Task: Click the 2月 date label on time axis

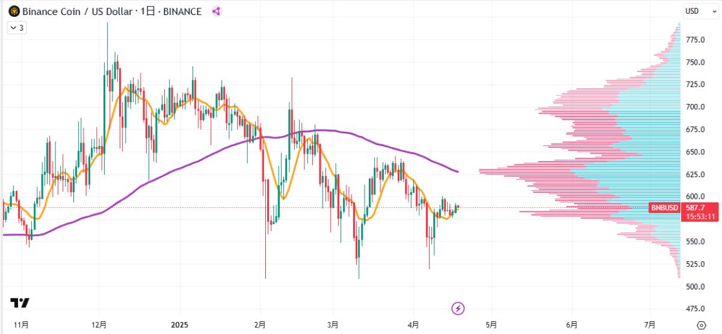Action: point(261,324)
